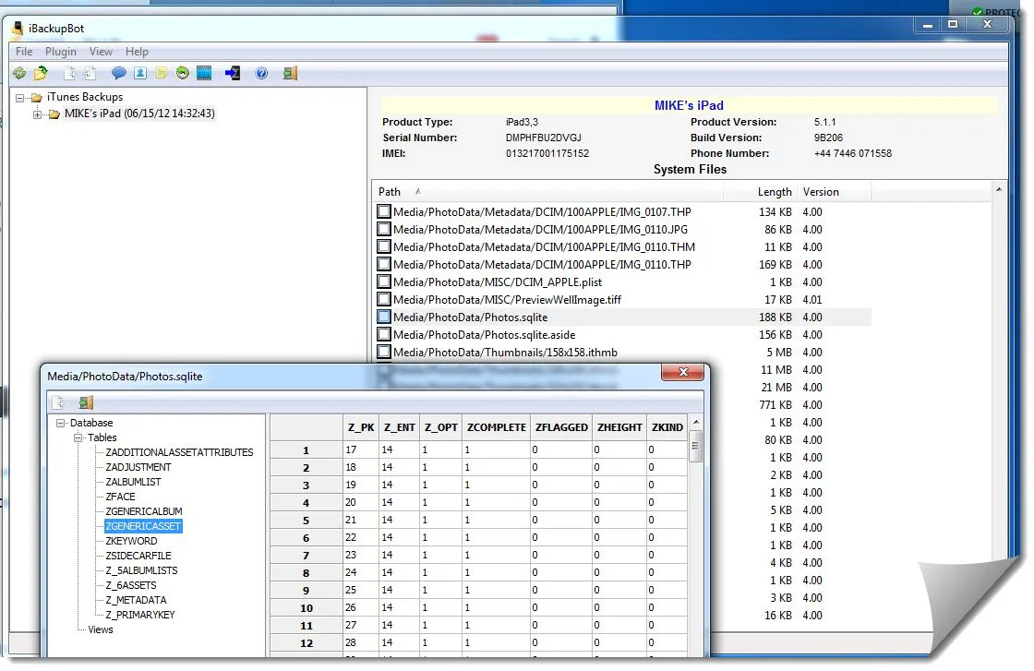Screen dimensions: 1034x671
Task: Open the contacts viewer icon
Action: click(x=140, y=74)
